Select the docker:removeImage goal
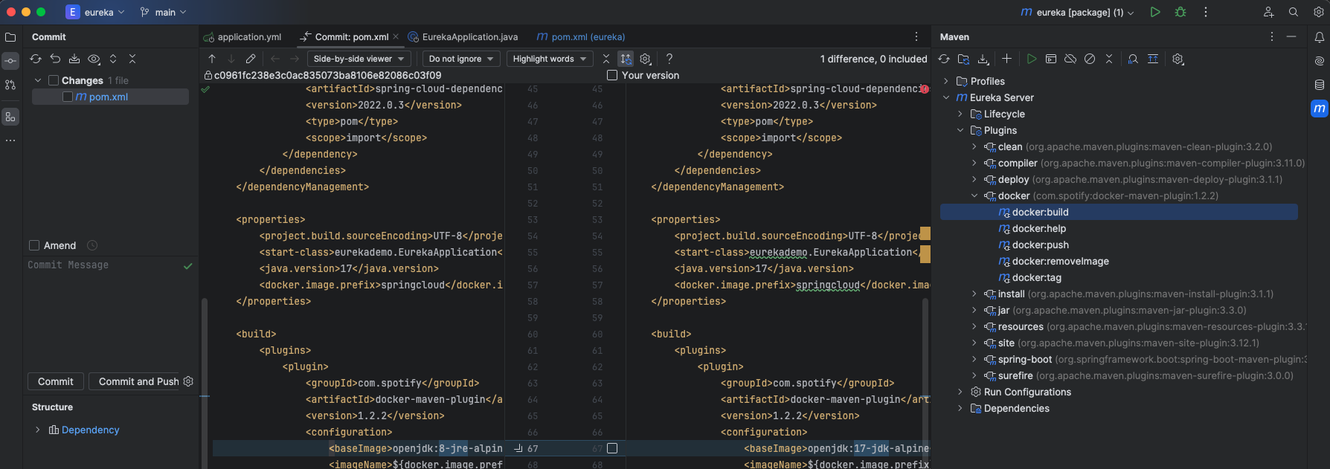 pyautogui.click(x=1061, y=261)
